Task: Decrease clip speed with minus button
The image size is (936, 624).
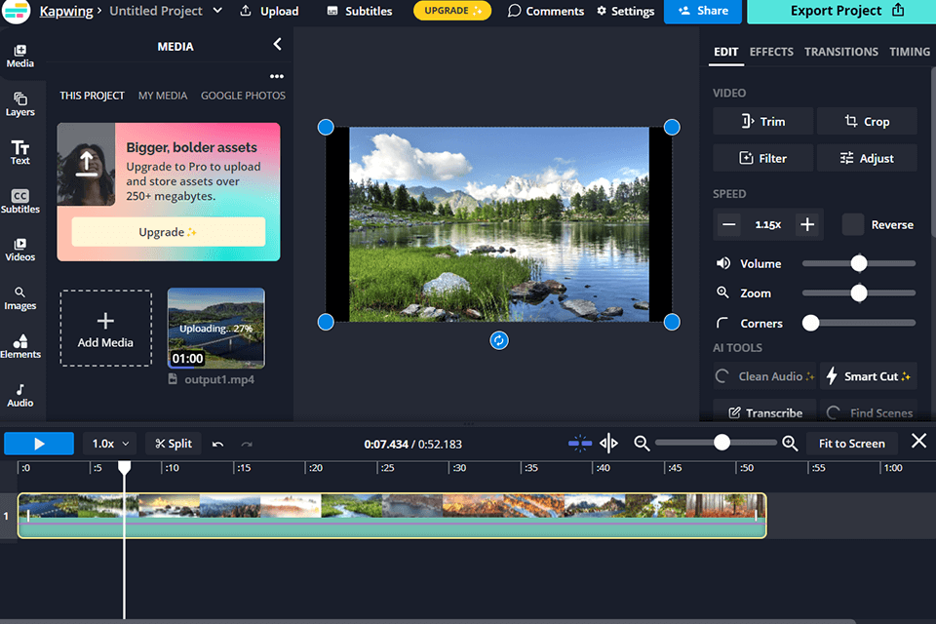Action: tap(729, 224)
